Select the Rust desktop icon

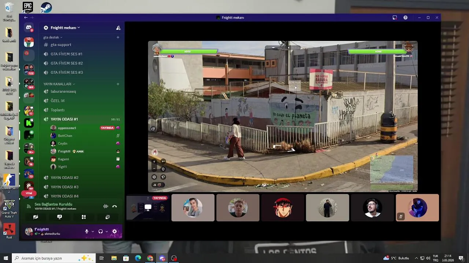point(9,232)
